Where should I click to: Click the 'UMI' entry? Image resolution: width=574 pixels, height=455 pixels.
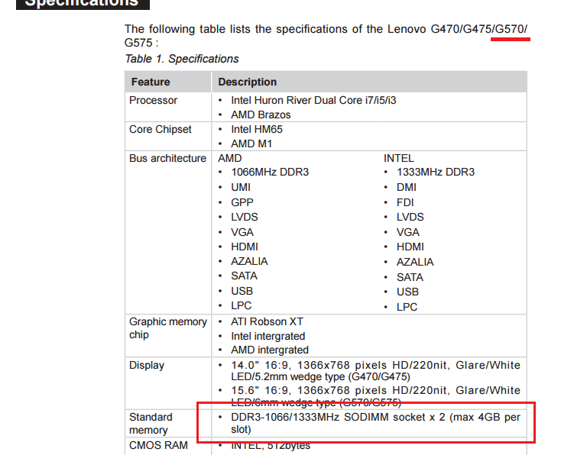(241, 187)
